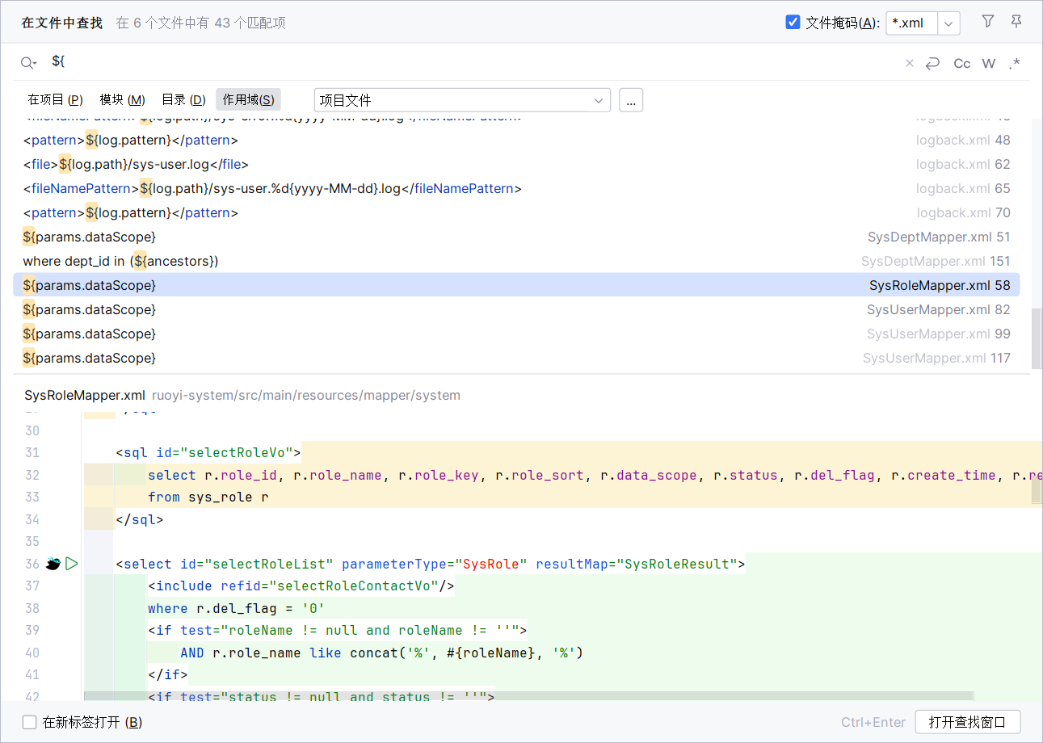
Task: Open search history magnifier icon
Action: 29,63
